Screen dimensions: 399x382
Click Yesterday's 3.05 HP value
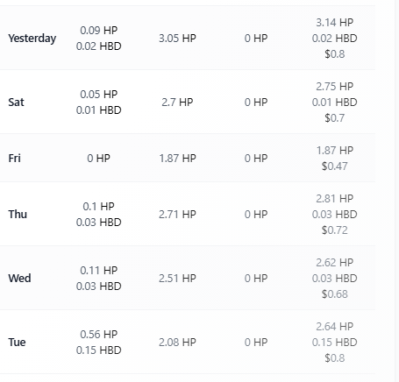177,39
